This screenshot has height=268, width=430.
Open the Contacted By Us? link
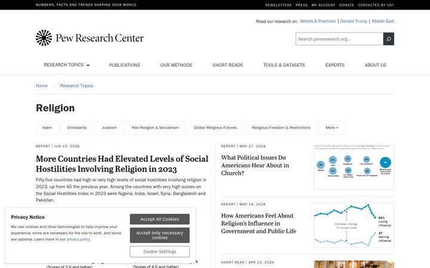click(376, 5)
